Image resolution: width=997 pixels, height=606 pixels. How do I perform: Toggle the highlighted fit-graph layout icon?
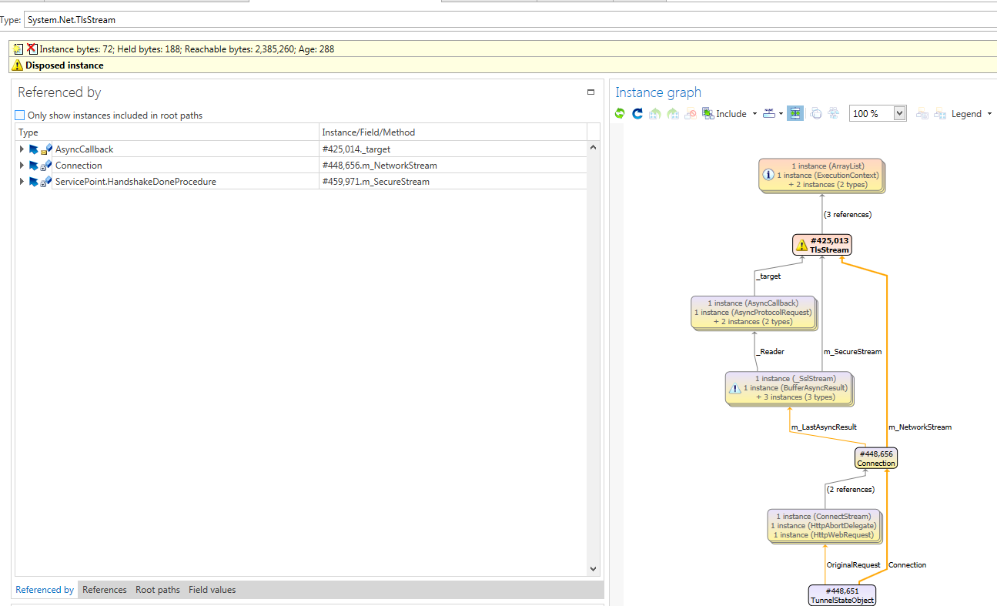click(795, 114)
